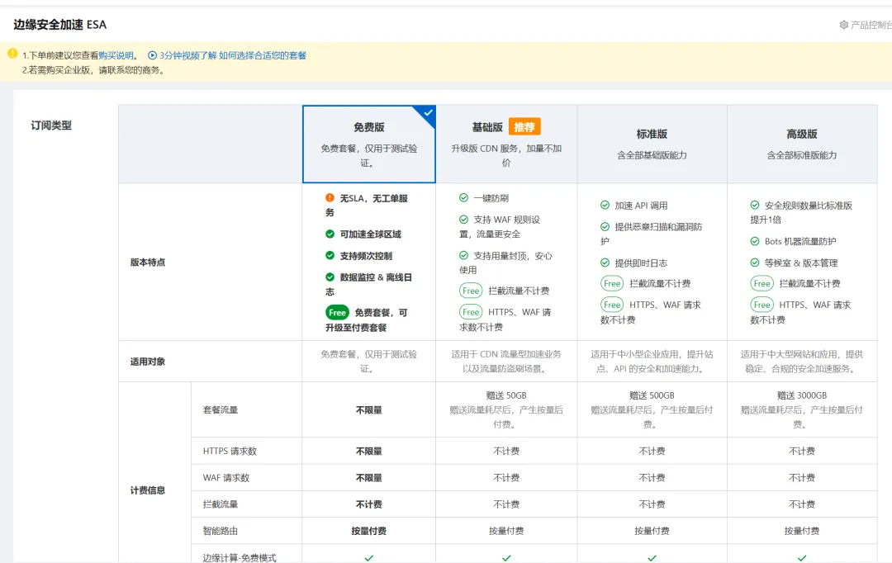
Task: Click 按量付费 in the 智能路由 row
Action: pyautogui.click(x=368, y=531)
